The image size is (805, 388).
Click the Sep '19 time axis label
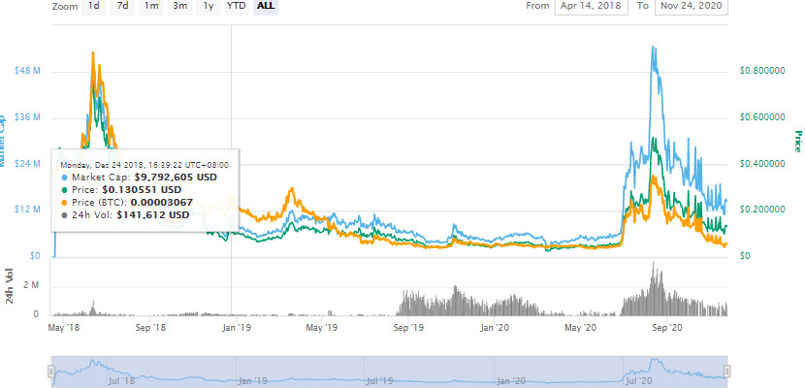click(407, 327)
